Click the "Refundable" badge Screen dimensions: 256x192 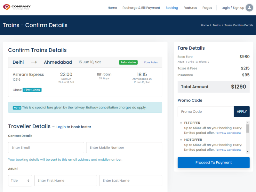pos(128,62)
